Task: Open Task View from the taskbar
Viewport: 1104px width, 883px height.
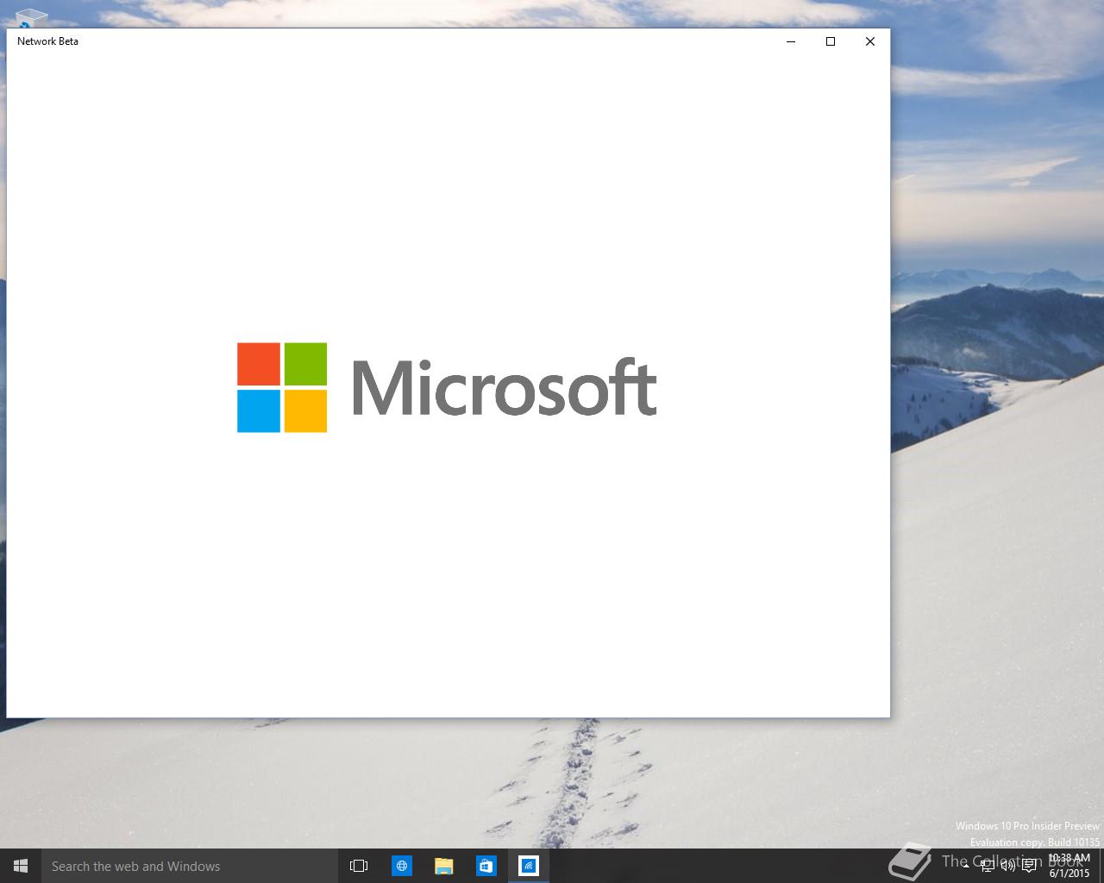Action: pyautogui.click(x=359, y=866)
